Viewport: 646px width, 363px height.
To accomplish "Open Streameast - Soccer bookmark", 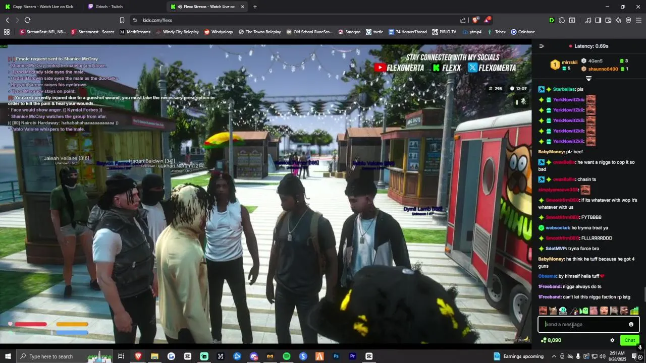I will tap(92, 32).
